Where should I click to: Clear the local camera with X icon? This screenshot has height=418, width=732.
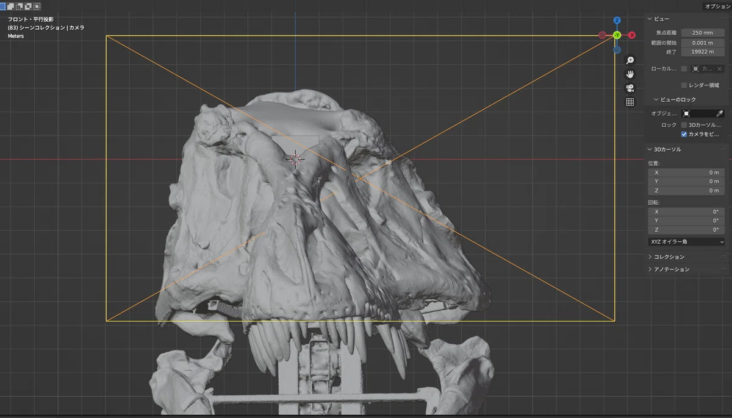click(x=719, y=69)
